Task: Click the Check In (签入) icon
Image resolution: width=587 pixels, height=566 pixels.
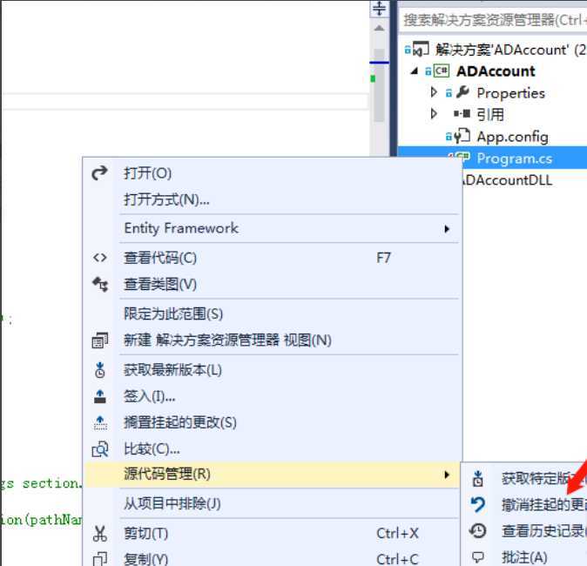Action: click(100, 396)
